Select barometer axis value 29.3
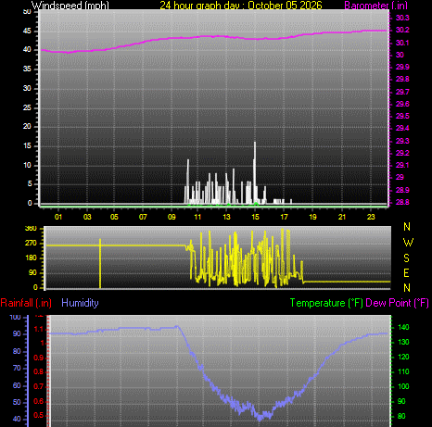This screenshot has height=427, width=432. 402,141
